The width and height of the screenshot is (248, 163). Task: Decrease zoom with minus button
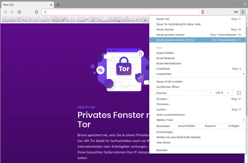coord(211,93)
